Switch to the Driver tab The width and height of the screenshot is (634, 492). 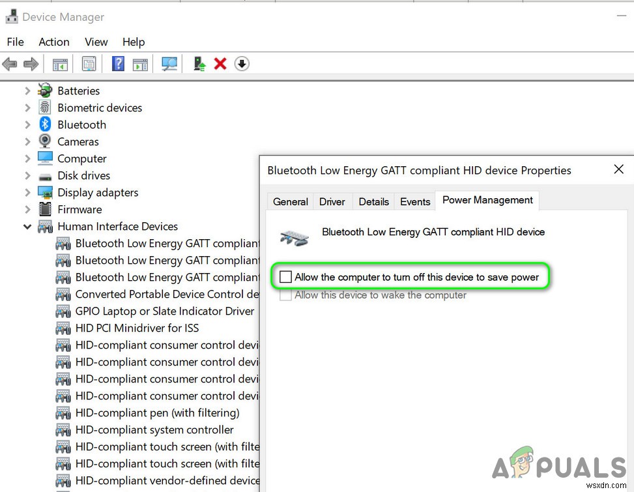[x=332, y=202]
